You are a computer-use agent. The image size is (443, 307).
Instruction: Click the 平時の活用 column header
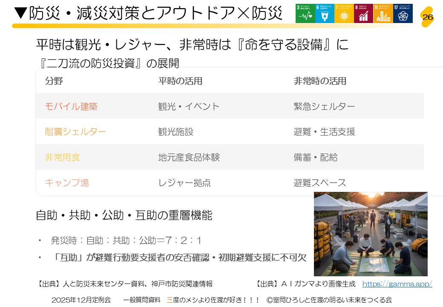tap(180, 81)
